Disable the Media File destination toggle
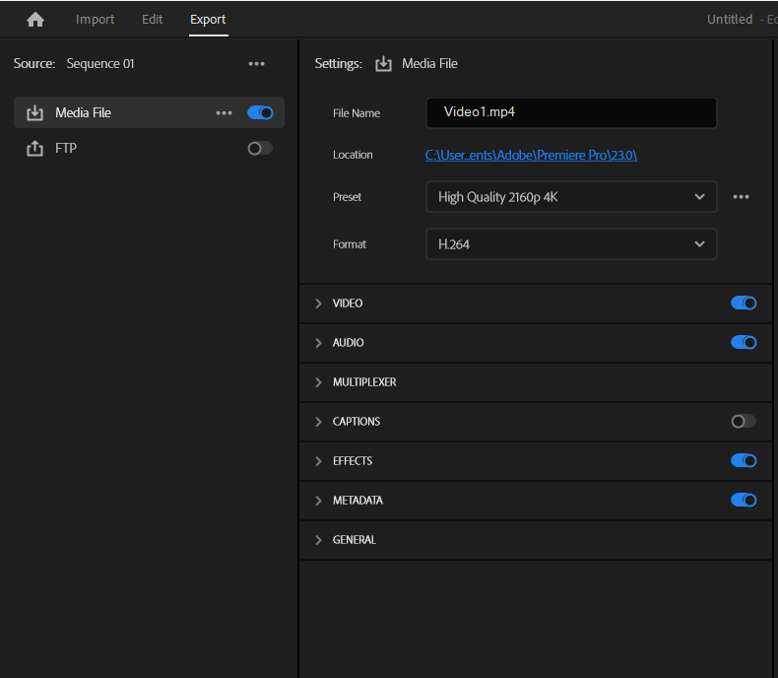 [x=260, y=113]
